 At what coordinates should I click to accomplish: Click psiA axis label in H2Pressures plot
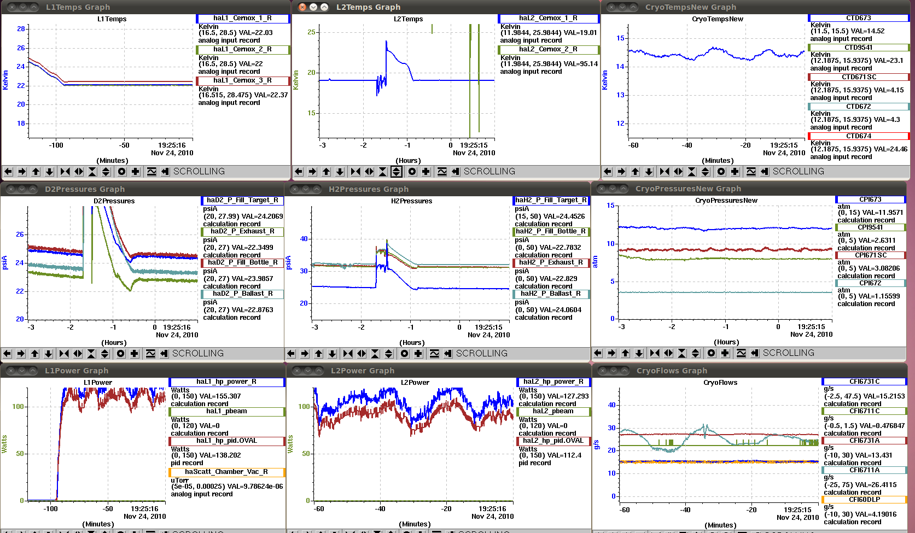[x=288, y=262]
